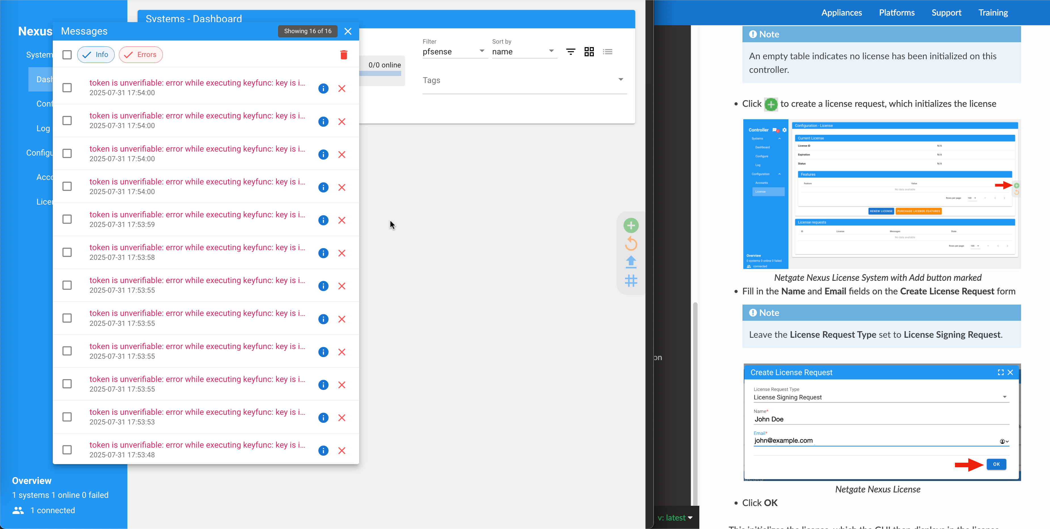Image resolution: width=1050 pixels, height=529 pixels.
Task: Show info for first error message
Action: tap(323, 88)
